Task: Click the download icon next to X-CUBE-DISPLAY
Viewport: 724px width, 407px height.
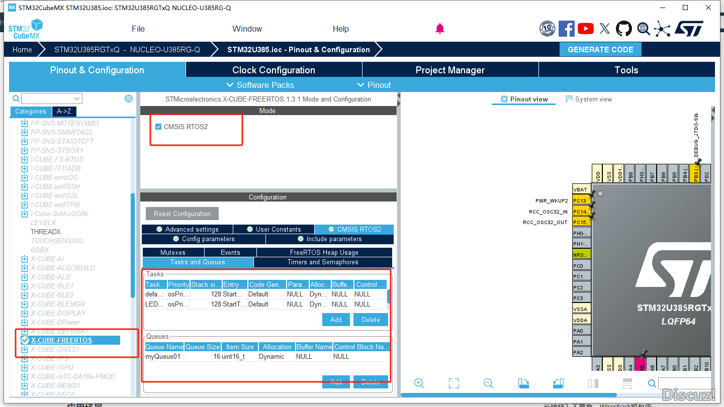Action: pos(24,313)
